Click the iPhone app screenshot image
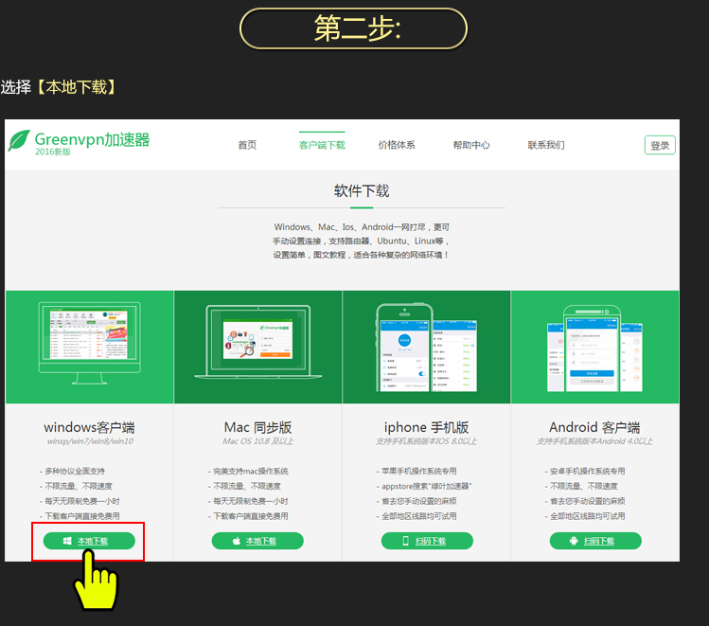The width and height of the screenshot is (709, 626). click(426, 349)
